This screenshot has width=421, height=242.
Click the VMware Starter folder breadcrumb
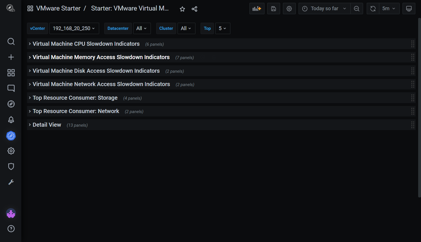(59, 9)
